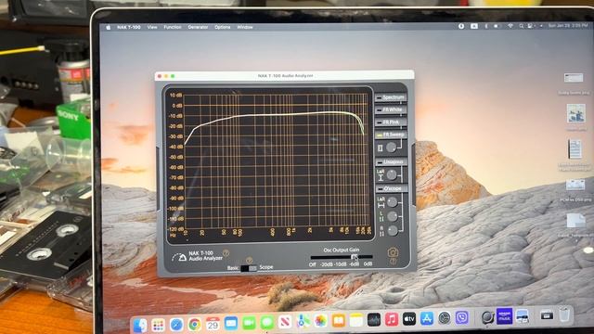Open the View menu
This screenshot has width=594, height=334.
[152, 27]
